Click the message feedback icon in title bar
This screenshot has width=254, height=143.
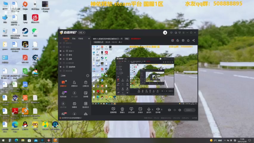171,33
